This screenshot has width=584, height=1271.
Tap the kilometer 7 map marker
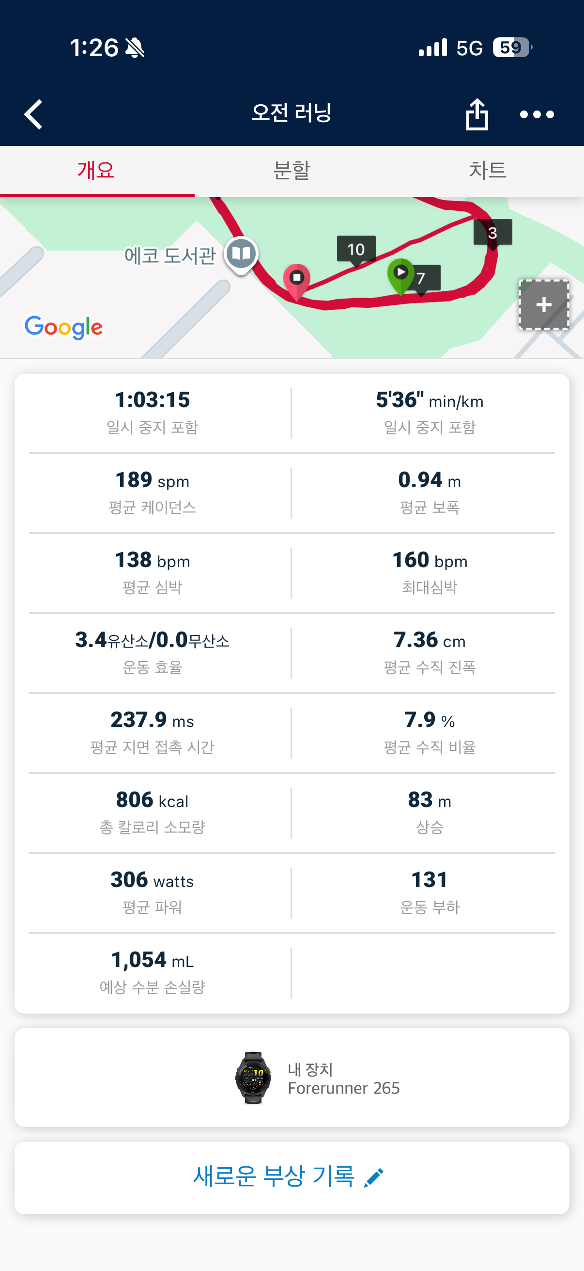point(422,279)
